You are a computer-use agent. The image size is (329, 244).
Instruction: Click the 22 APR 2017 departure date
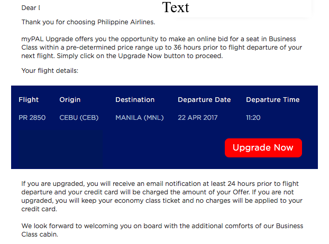pyautogui.click(x=198, y=117)
